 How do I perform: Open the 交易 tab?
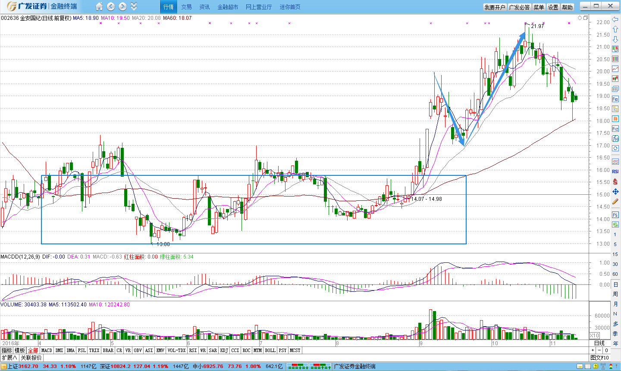(187, 7)
